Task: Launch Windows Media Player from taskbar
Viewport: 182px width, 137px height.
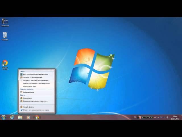Action: pyautogui.click(x=28, y=117)
